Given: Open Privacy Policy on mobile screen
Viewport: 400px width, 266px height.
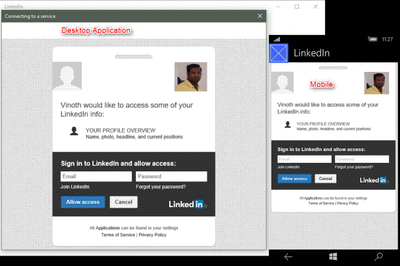Looking at the screenshot, I should pos(348,203).
